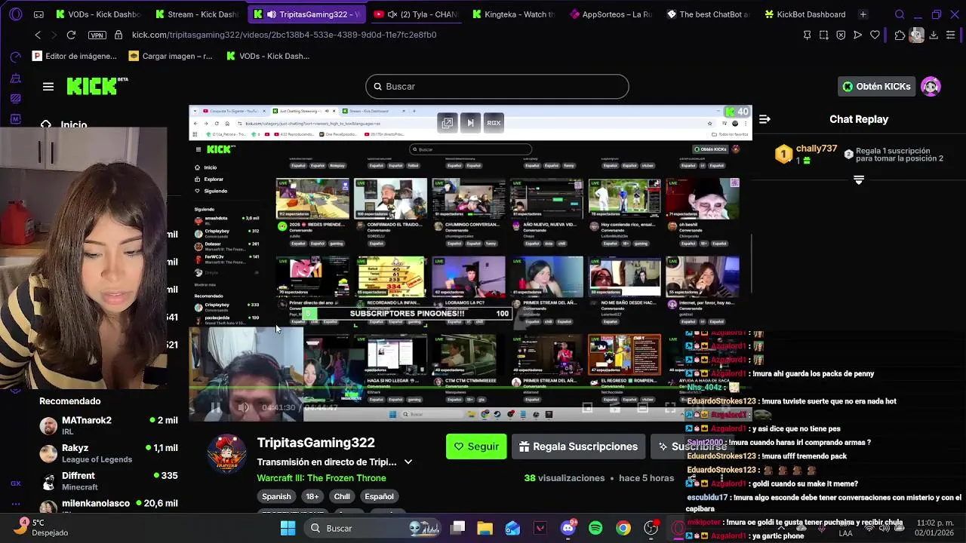966x543 pixels.
Task: Open Warcraft III: The Frozen Throne category
Action: pos(321,478)
